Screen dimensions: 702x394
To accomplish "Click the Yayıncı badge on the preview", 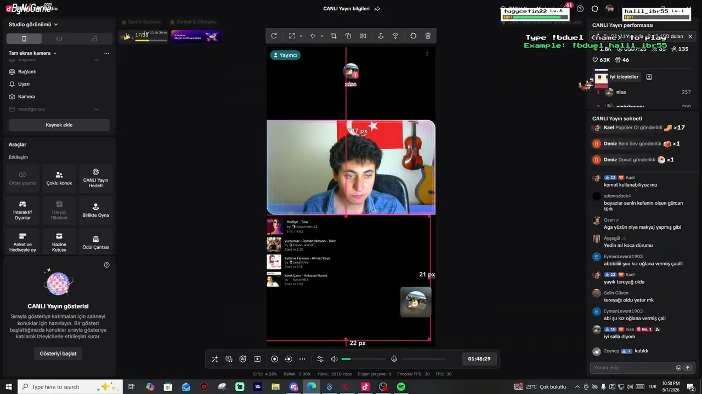I will [285, 55].
